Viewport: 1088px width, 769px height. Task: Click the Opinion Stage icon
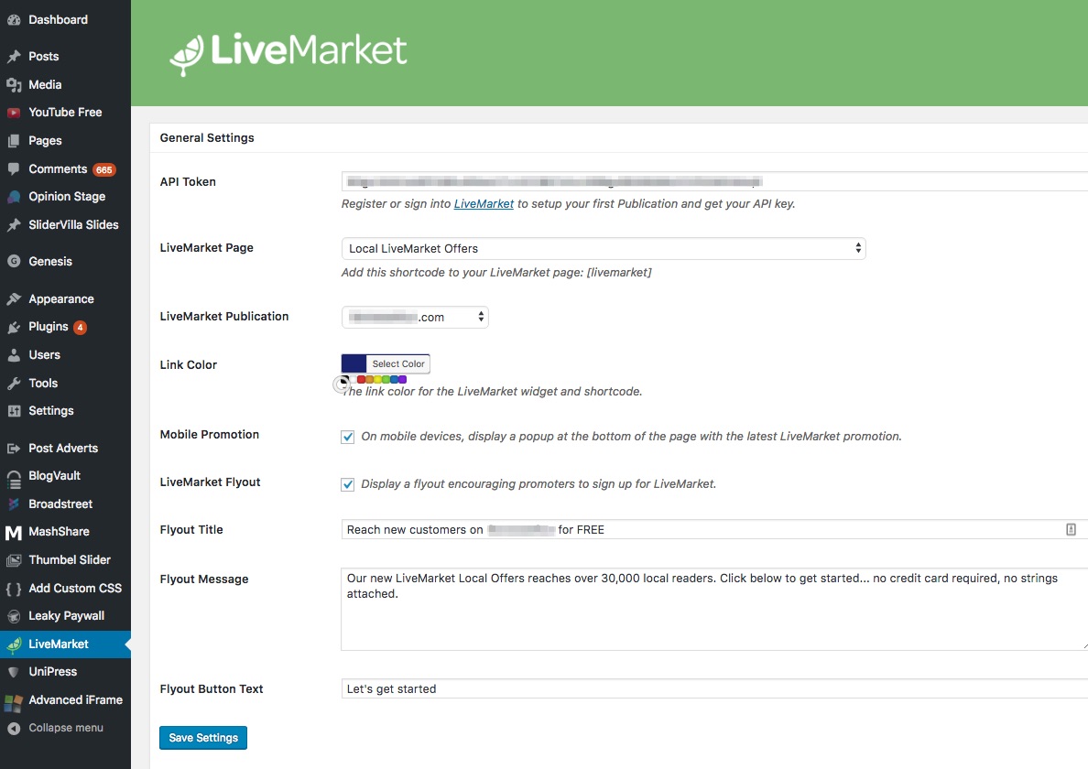pos(13,197)
